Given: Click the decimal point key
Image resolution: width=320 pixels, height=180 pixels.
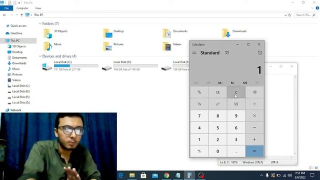Looking at the screenshot, I should 236,151.
